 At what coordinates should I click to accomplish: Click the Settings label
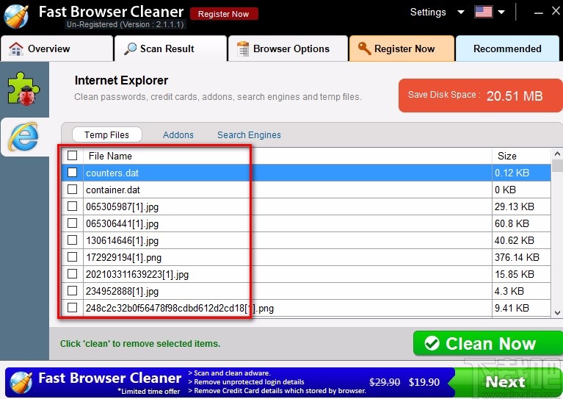pos(428,12)
